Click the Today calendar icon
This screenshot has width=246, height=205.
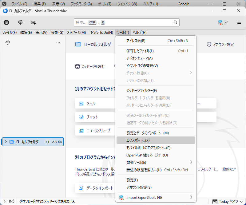215,201
